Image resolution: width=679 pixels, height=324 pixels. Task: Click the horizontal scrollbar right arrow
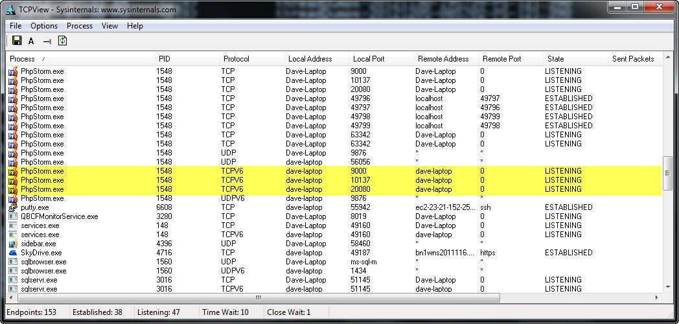point(656,297)
